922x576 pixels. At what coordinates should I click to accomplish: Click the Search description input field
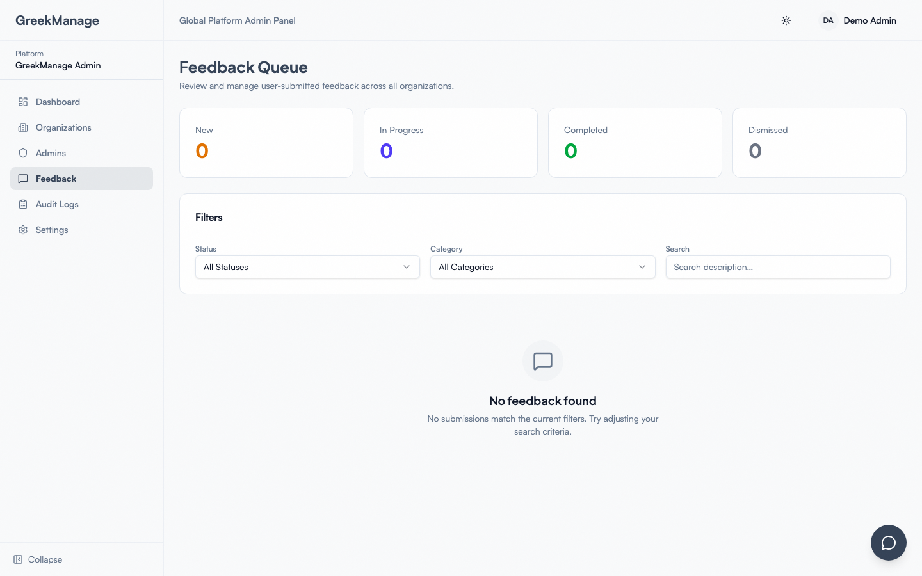click(x=777, y=267)
